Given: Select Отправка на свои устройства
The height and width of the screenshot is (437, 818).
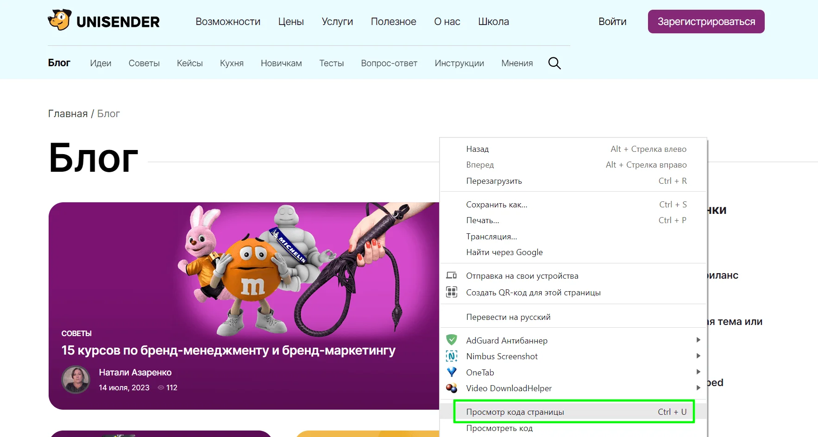Looking at the screenshot, I should click(573, 276).
